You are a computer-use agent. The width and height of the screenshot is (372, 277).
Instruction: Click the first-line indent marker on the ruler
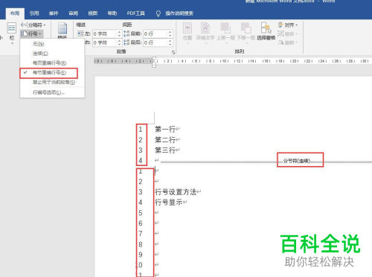[x=154, y=59]
